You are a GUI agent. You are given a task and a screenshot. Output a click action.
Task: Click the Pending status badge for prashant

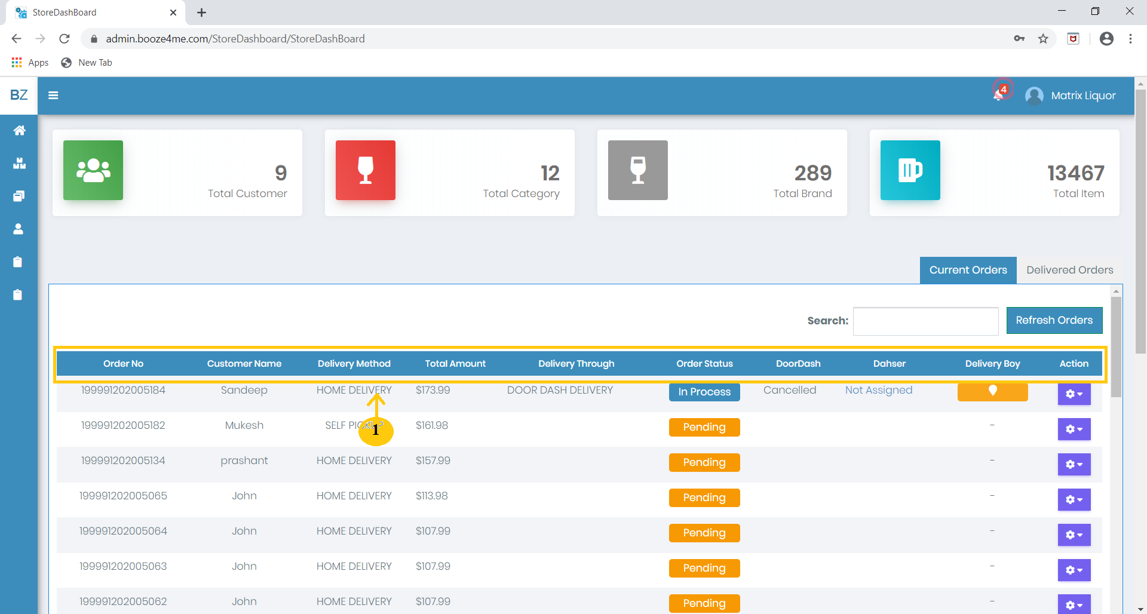(704, 462)
